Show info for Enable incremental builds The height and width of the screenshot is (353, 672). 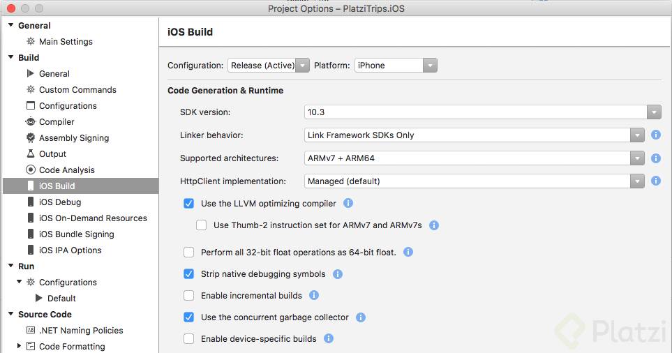click(314, 295)
